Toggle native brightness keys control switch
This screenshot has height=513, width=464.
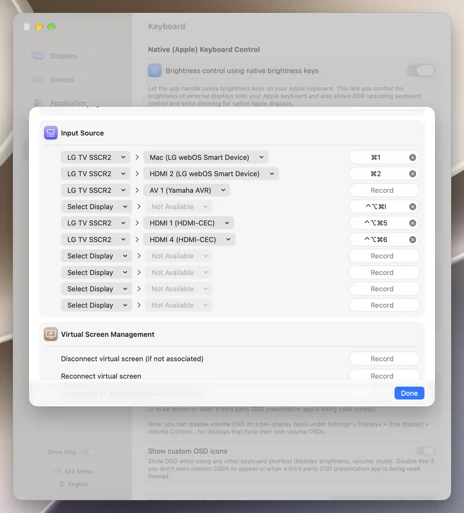[421, 71]
